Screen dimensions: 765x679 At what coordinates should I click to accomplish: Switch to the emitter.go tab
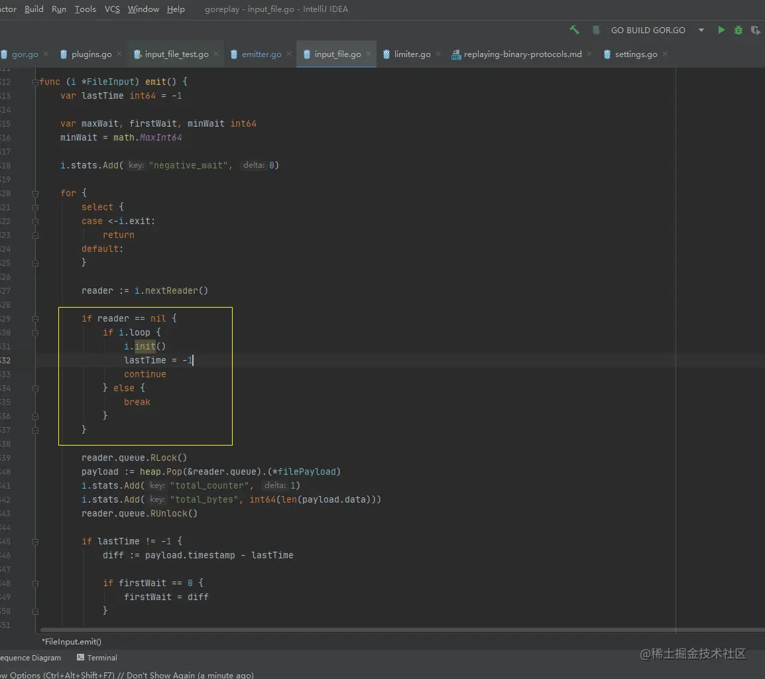(x=261, y=54)
